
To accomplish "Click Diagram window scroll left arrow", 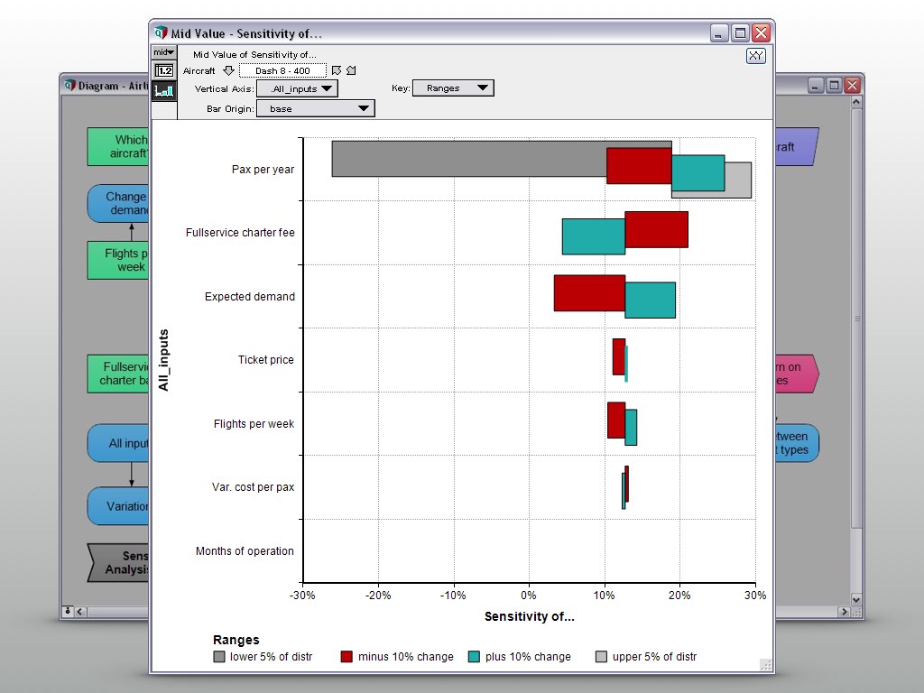I will click(x=80, y=612).
